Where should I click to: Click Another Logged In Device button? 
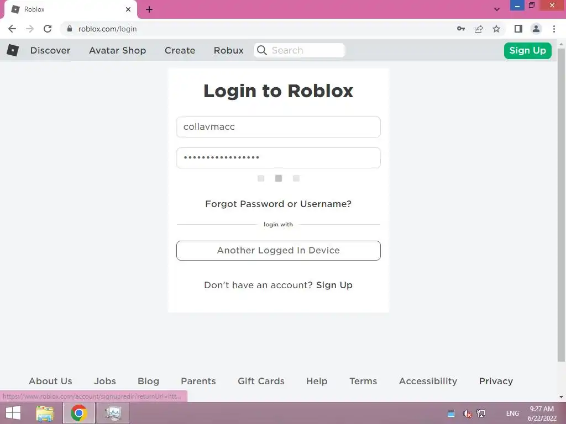pos(279,251)
